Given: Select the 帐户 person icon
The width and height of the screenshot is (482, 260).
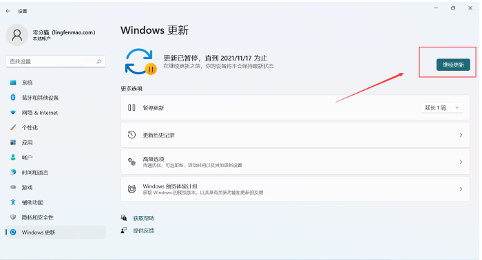Looking at the screenshot, I should (x=13, y=158).
